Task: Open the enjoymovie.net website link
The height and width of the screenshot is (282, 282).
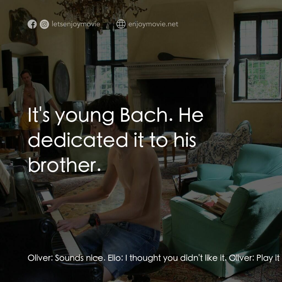Action: (153, 24)
